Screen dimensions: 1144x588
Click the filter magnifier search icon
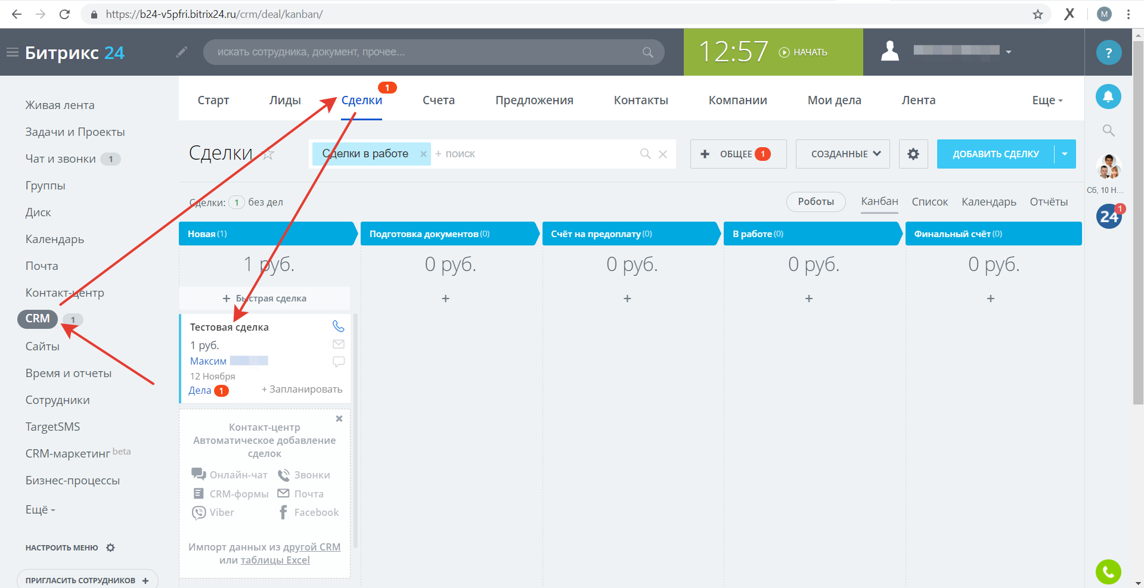(x=645, y=154)
